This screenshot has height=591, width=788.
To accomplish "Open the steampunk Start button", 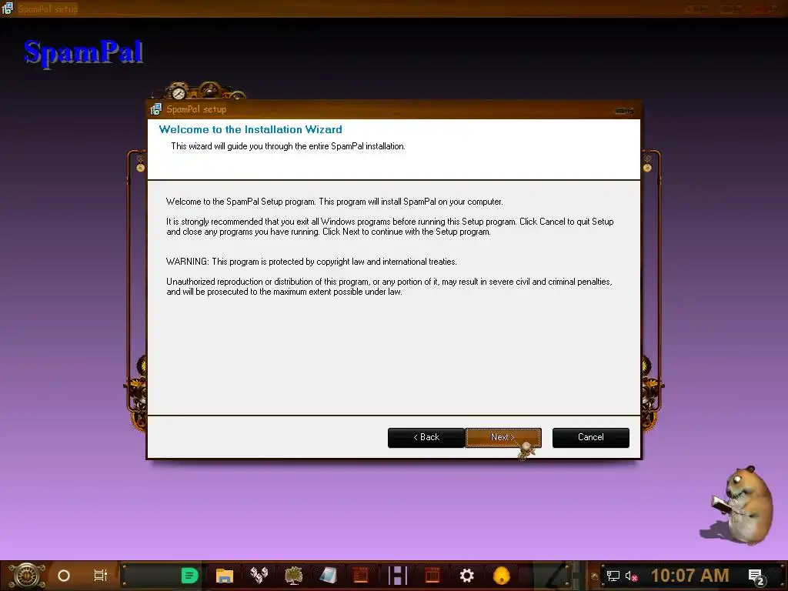I will pos(27,576).
